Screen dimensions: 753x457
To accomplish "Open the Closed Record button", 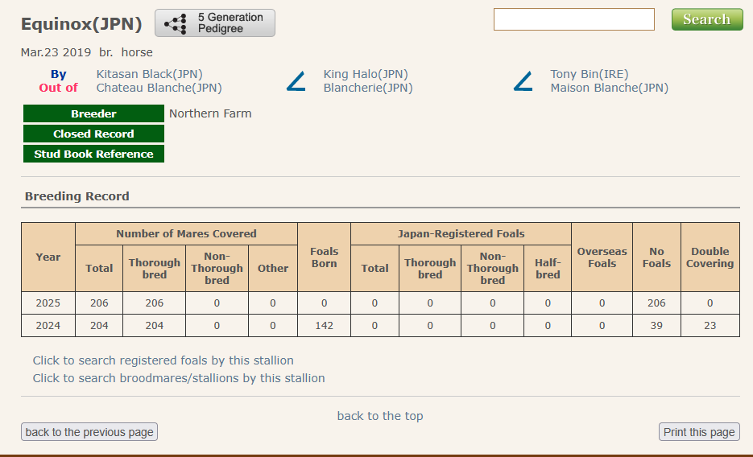I will point(93,134).
